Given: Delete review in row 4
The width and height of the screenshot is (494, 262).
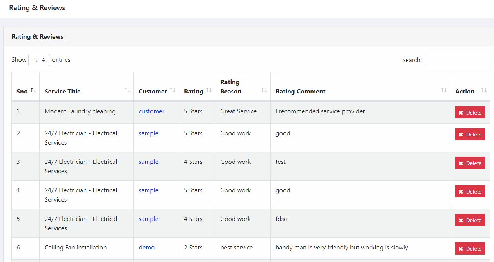Looking at the screenshot, I should click(470, 192).
